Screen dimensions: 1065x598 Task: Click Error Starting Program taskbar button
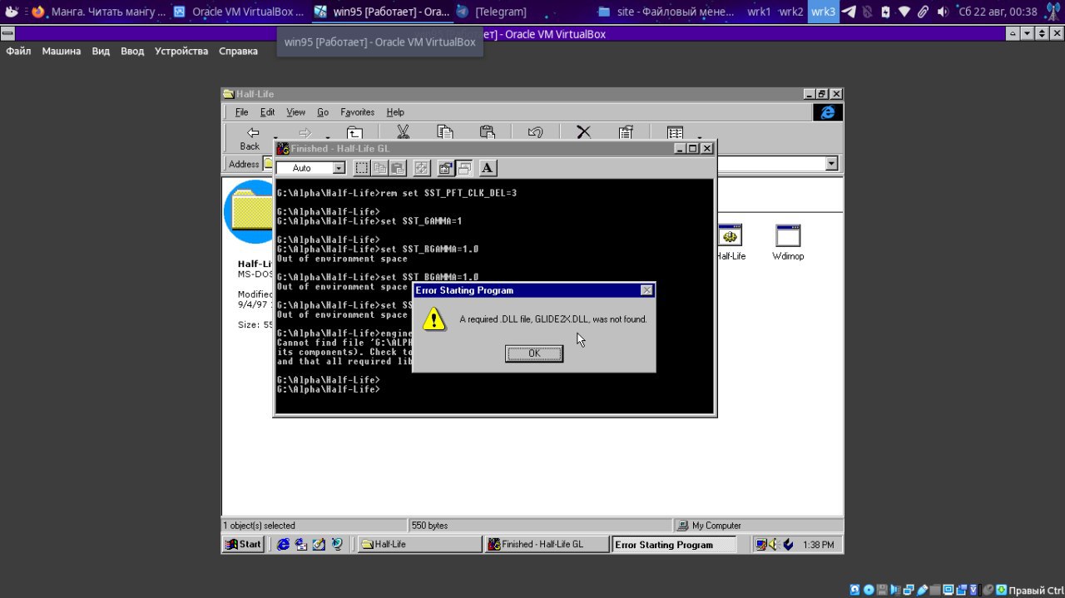674,545
